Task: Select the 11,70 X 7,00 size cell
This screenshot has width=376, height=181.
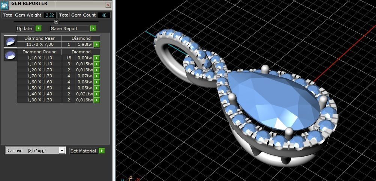Action: click(x=40, y=44)
